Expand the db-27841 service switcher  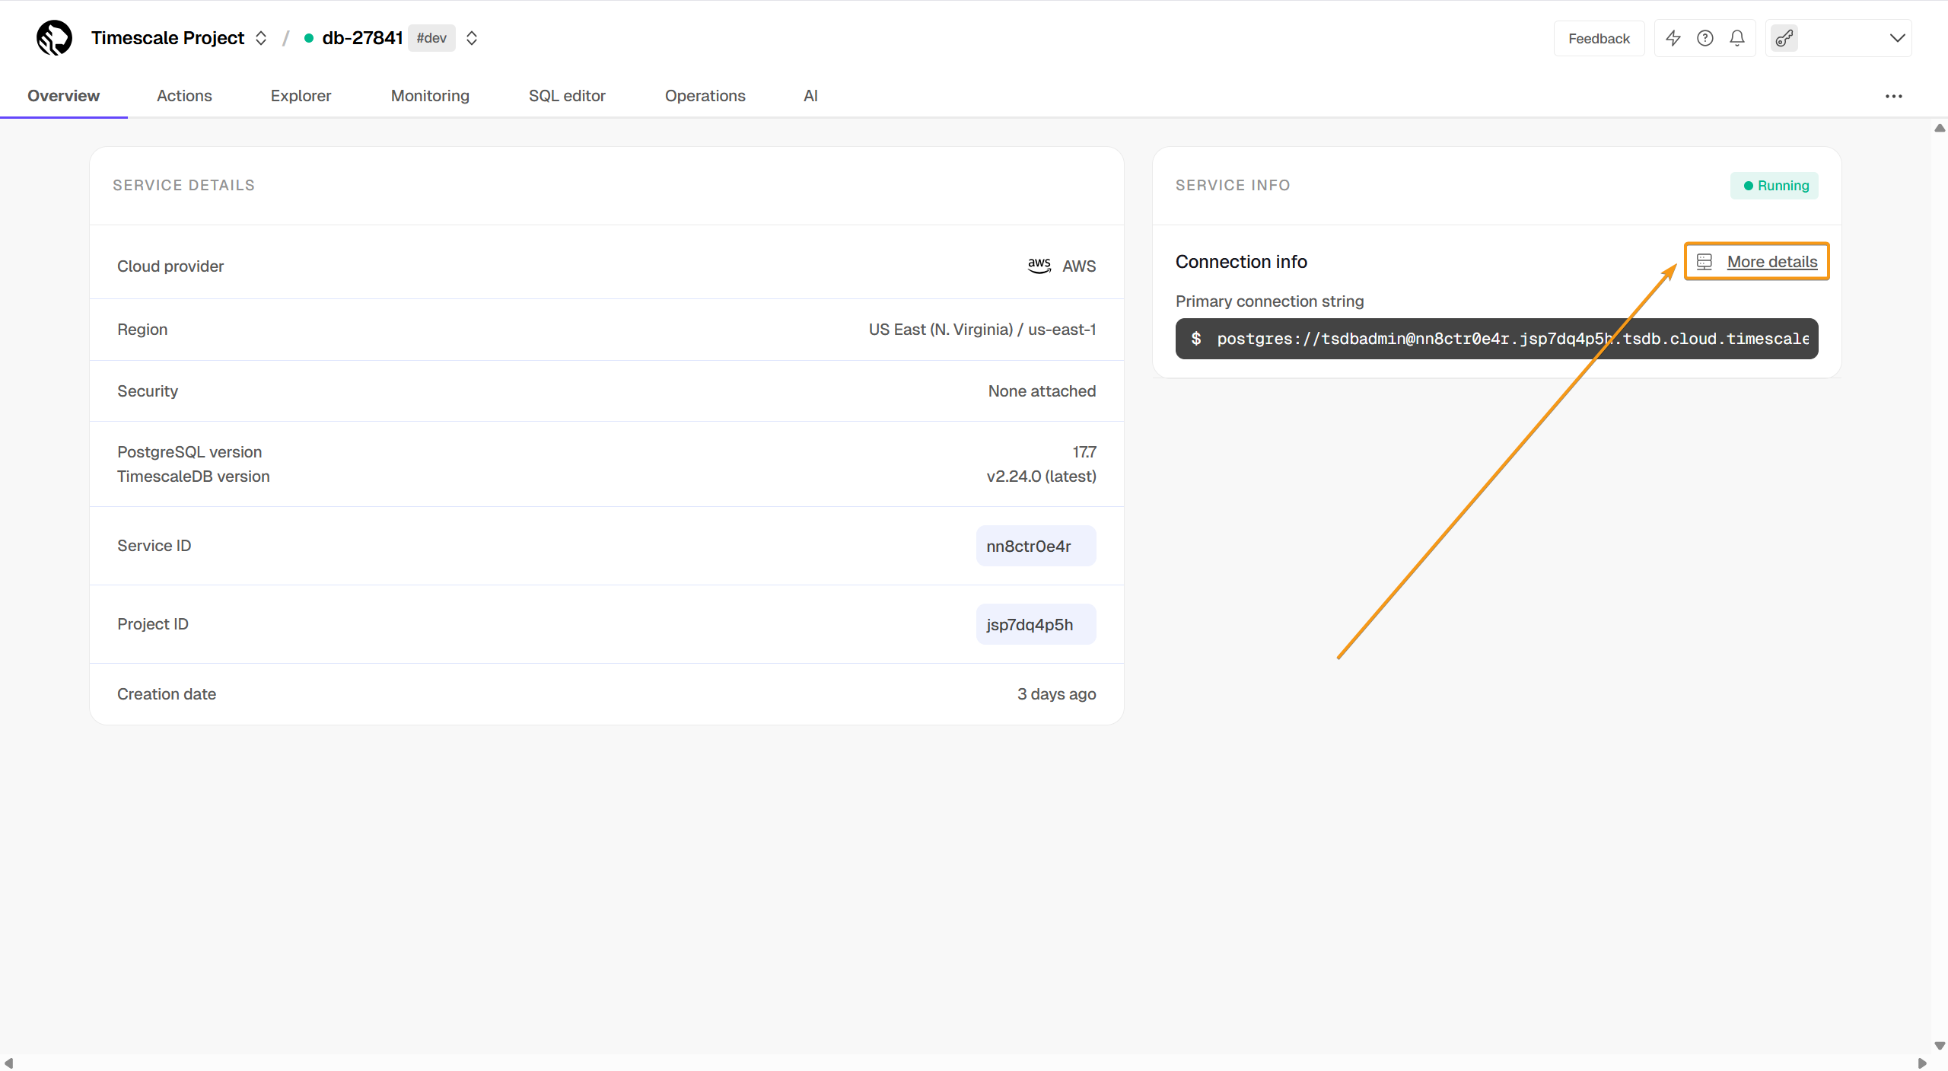tap(472, 38)
